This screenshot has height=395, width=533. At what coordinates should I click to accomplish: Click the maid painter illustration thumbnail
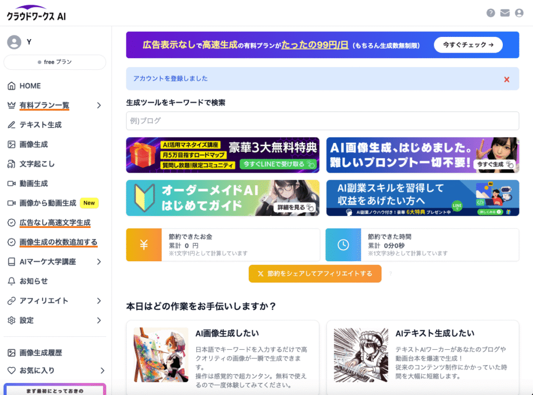coord(161,355)
